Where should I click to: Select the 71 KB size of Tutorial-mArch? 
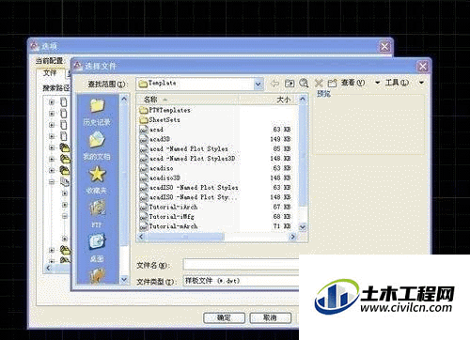coord(282,226)
